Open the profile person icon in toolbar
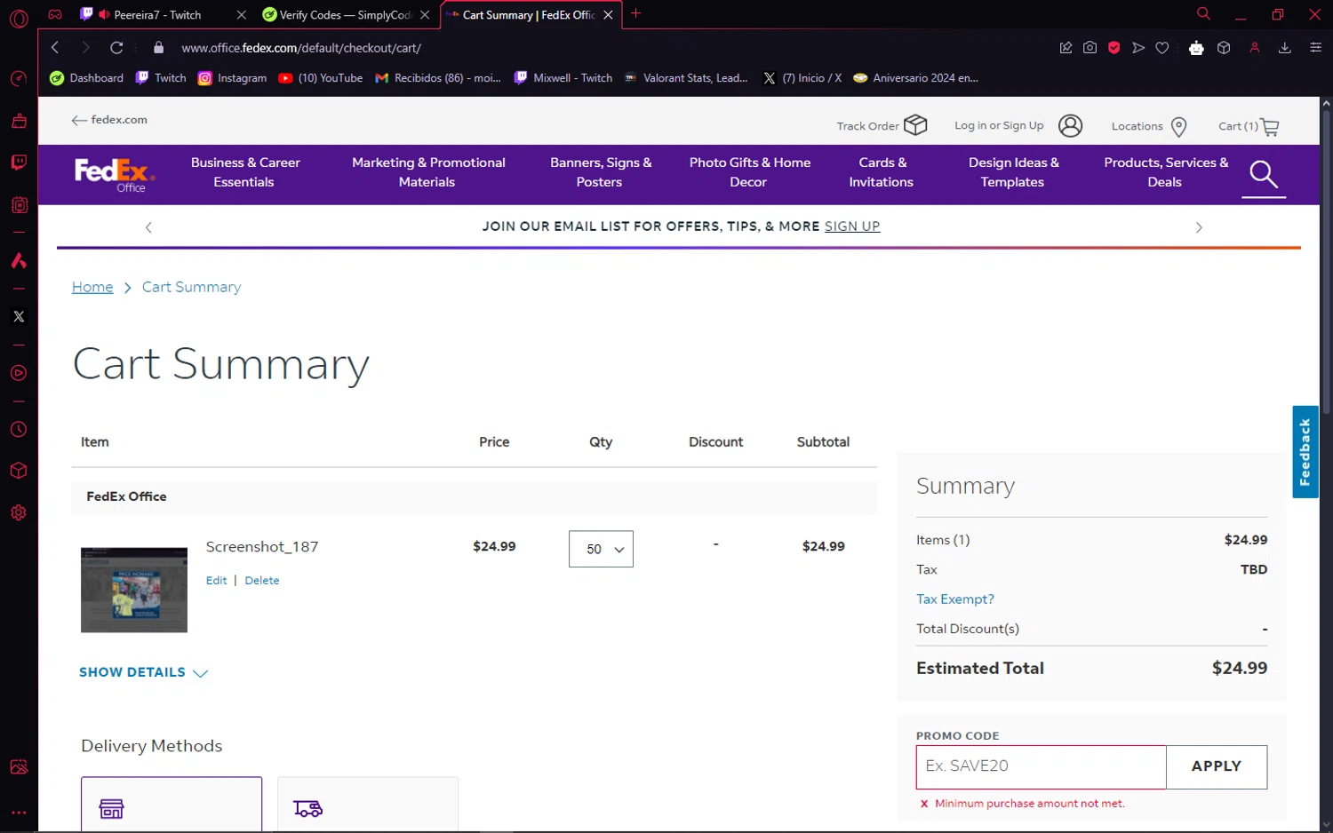Screen dimensions: 1333x833 [x=1255, y=48]
